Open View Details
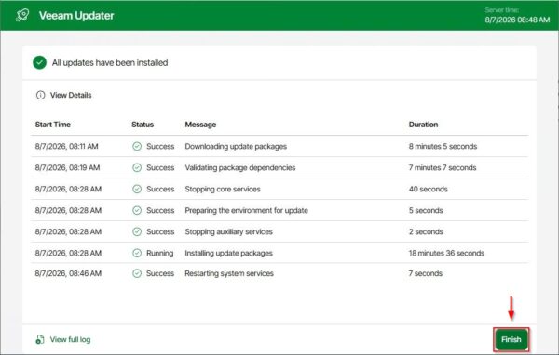The width and height of the screenshot is (559, 355). [71, 95]
